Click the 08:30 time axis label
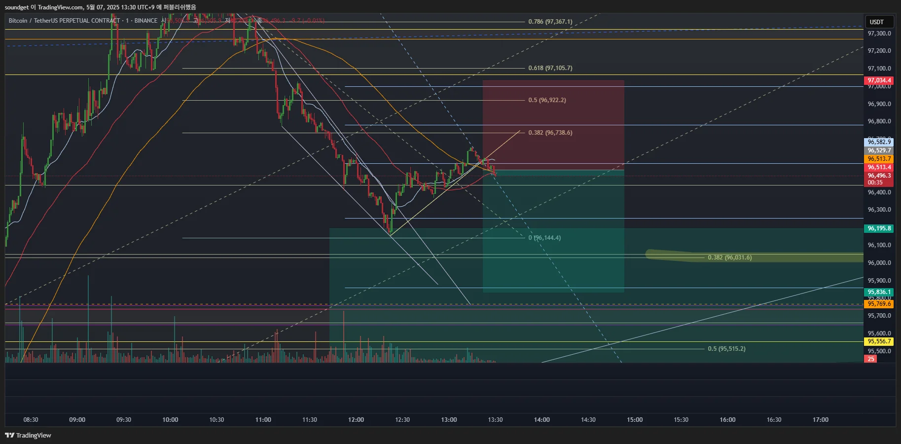 coord(31,420)
